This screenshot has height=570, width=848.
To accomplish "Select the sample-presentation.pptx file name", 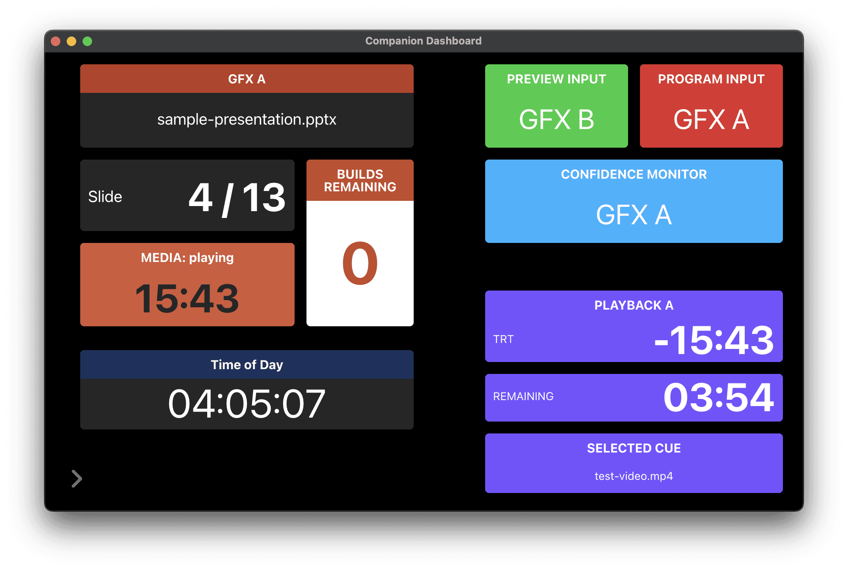I will point(247,119).
